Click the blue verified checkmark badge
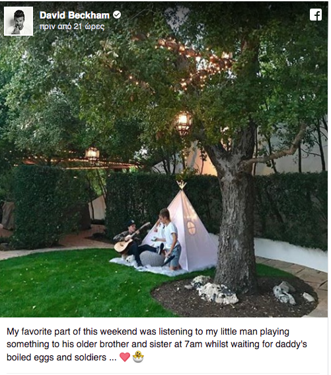Viewport: 331px width, 375px height. click(x=117, y=15)
